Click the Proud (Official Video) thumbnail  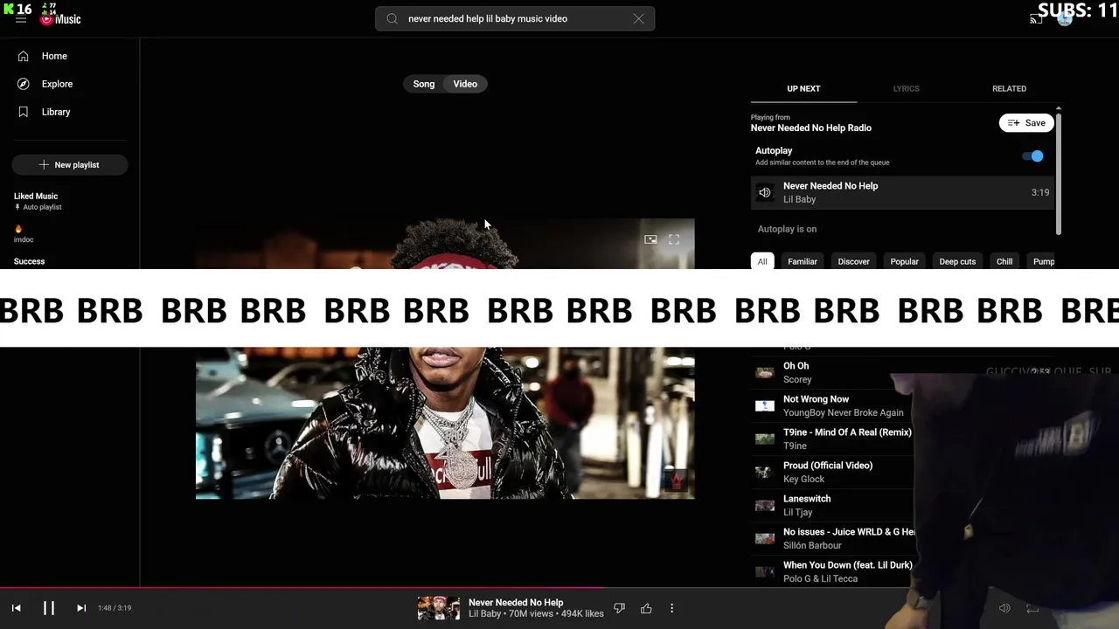click(765, 473)
